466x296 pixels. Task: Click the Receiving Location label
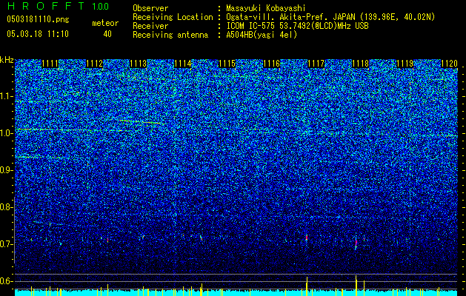[173, 17]
